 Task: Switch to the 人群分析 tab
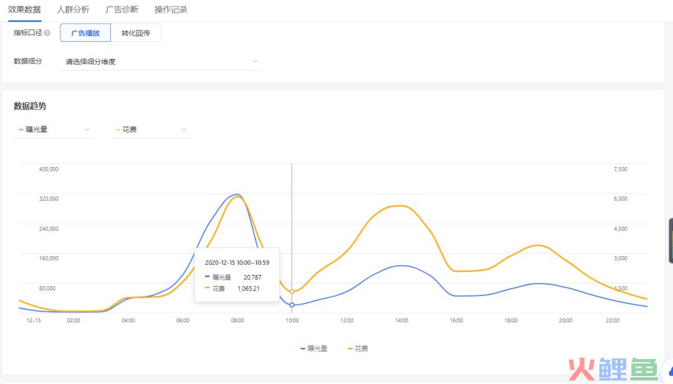(x=73, y=9)
